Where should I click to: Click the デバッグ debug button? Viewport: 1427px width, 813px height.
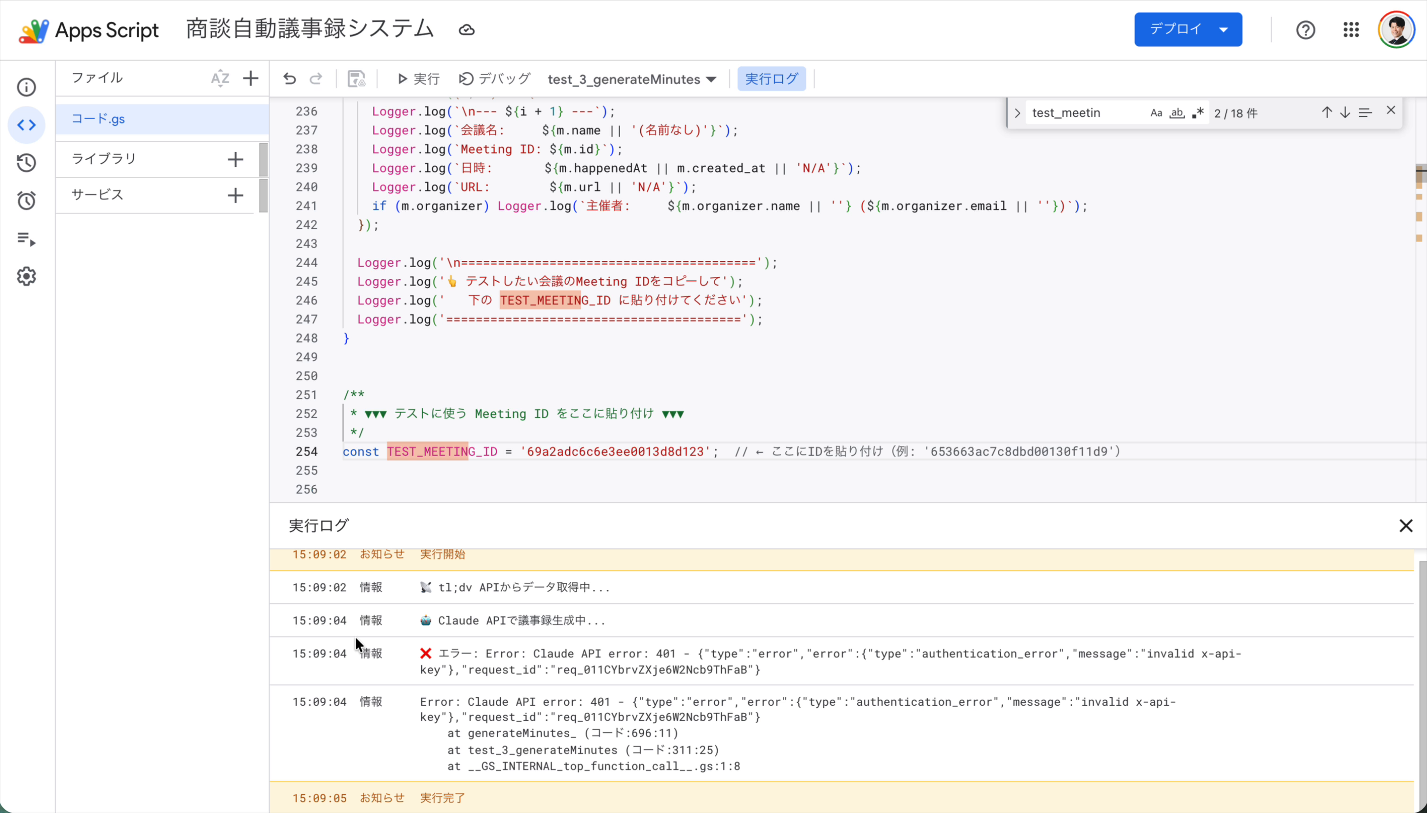(x=494, y=79)
